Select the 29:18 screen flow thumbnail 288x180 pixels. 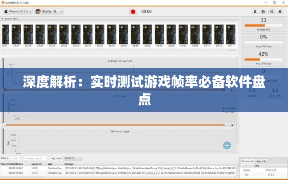click(x=28, y=34)
